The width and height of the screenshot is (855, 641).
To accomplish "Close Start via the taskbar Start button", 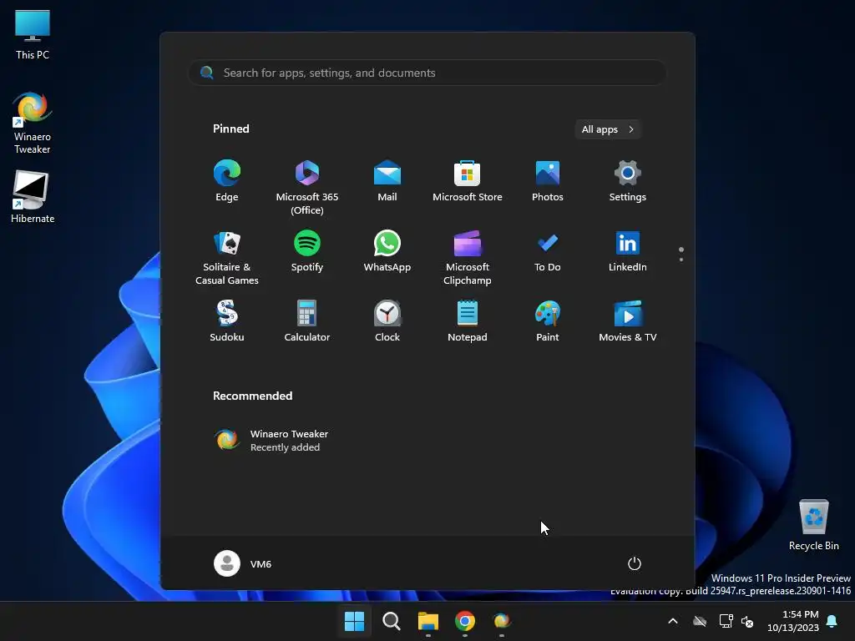I will (x=354, y=621).
